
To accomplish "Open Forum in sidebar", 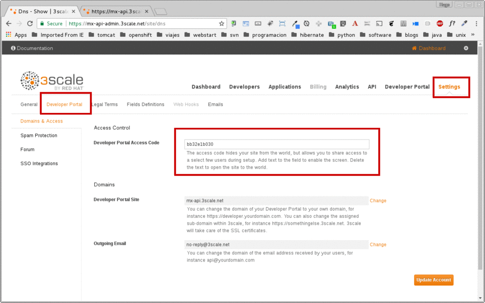I will pyautogui.click(x=27, y=149).
